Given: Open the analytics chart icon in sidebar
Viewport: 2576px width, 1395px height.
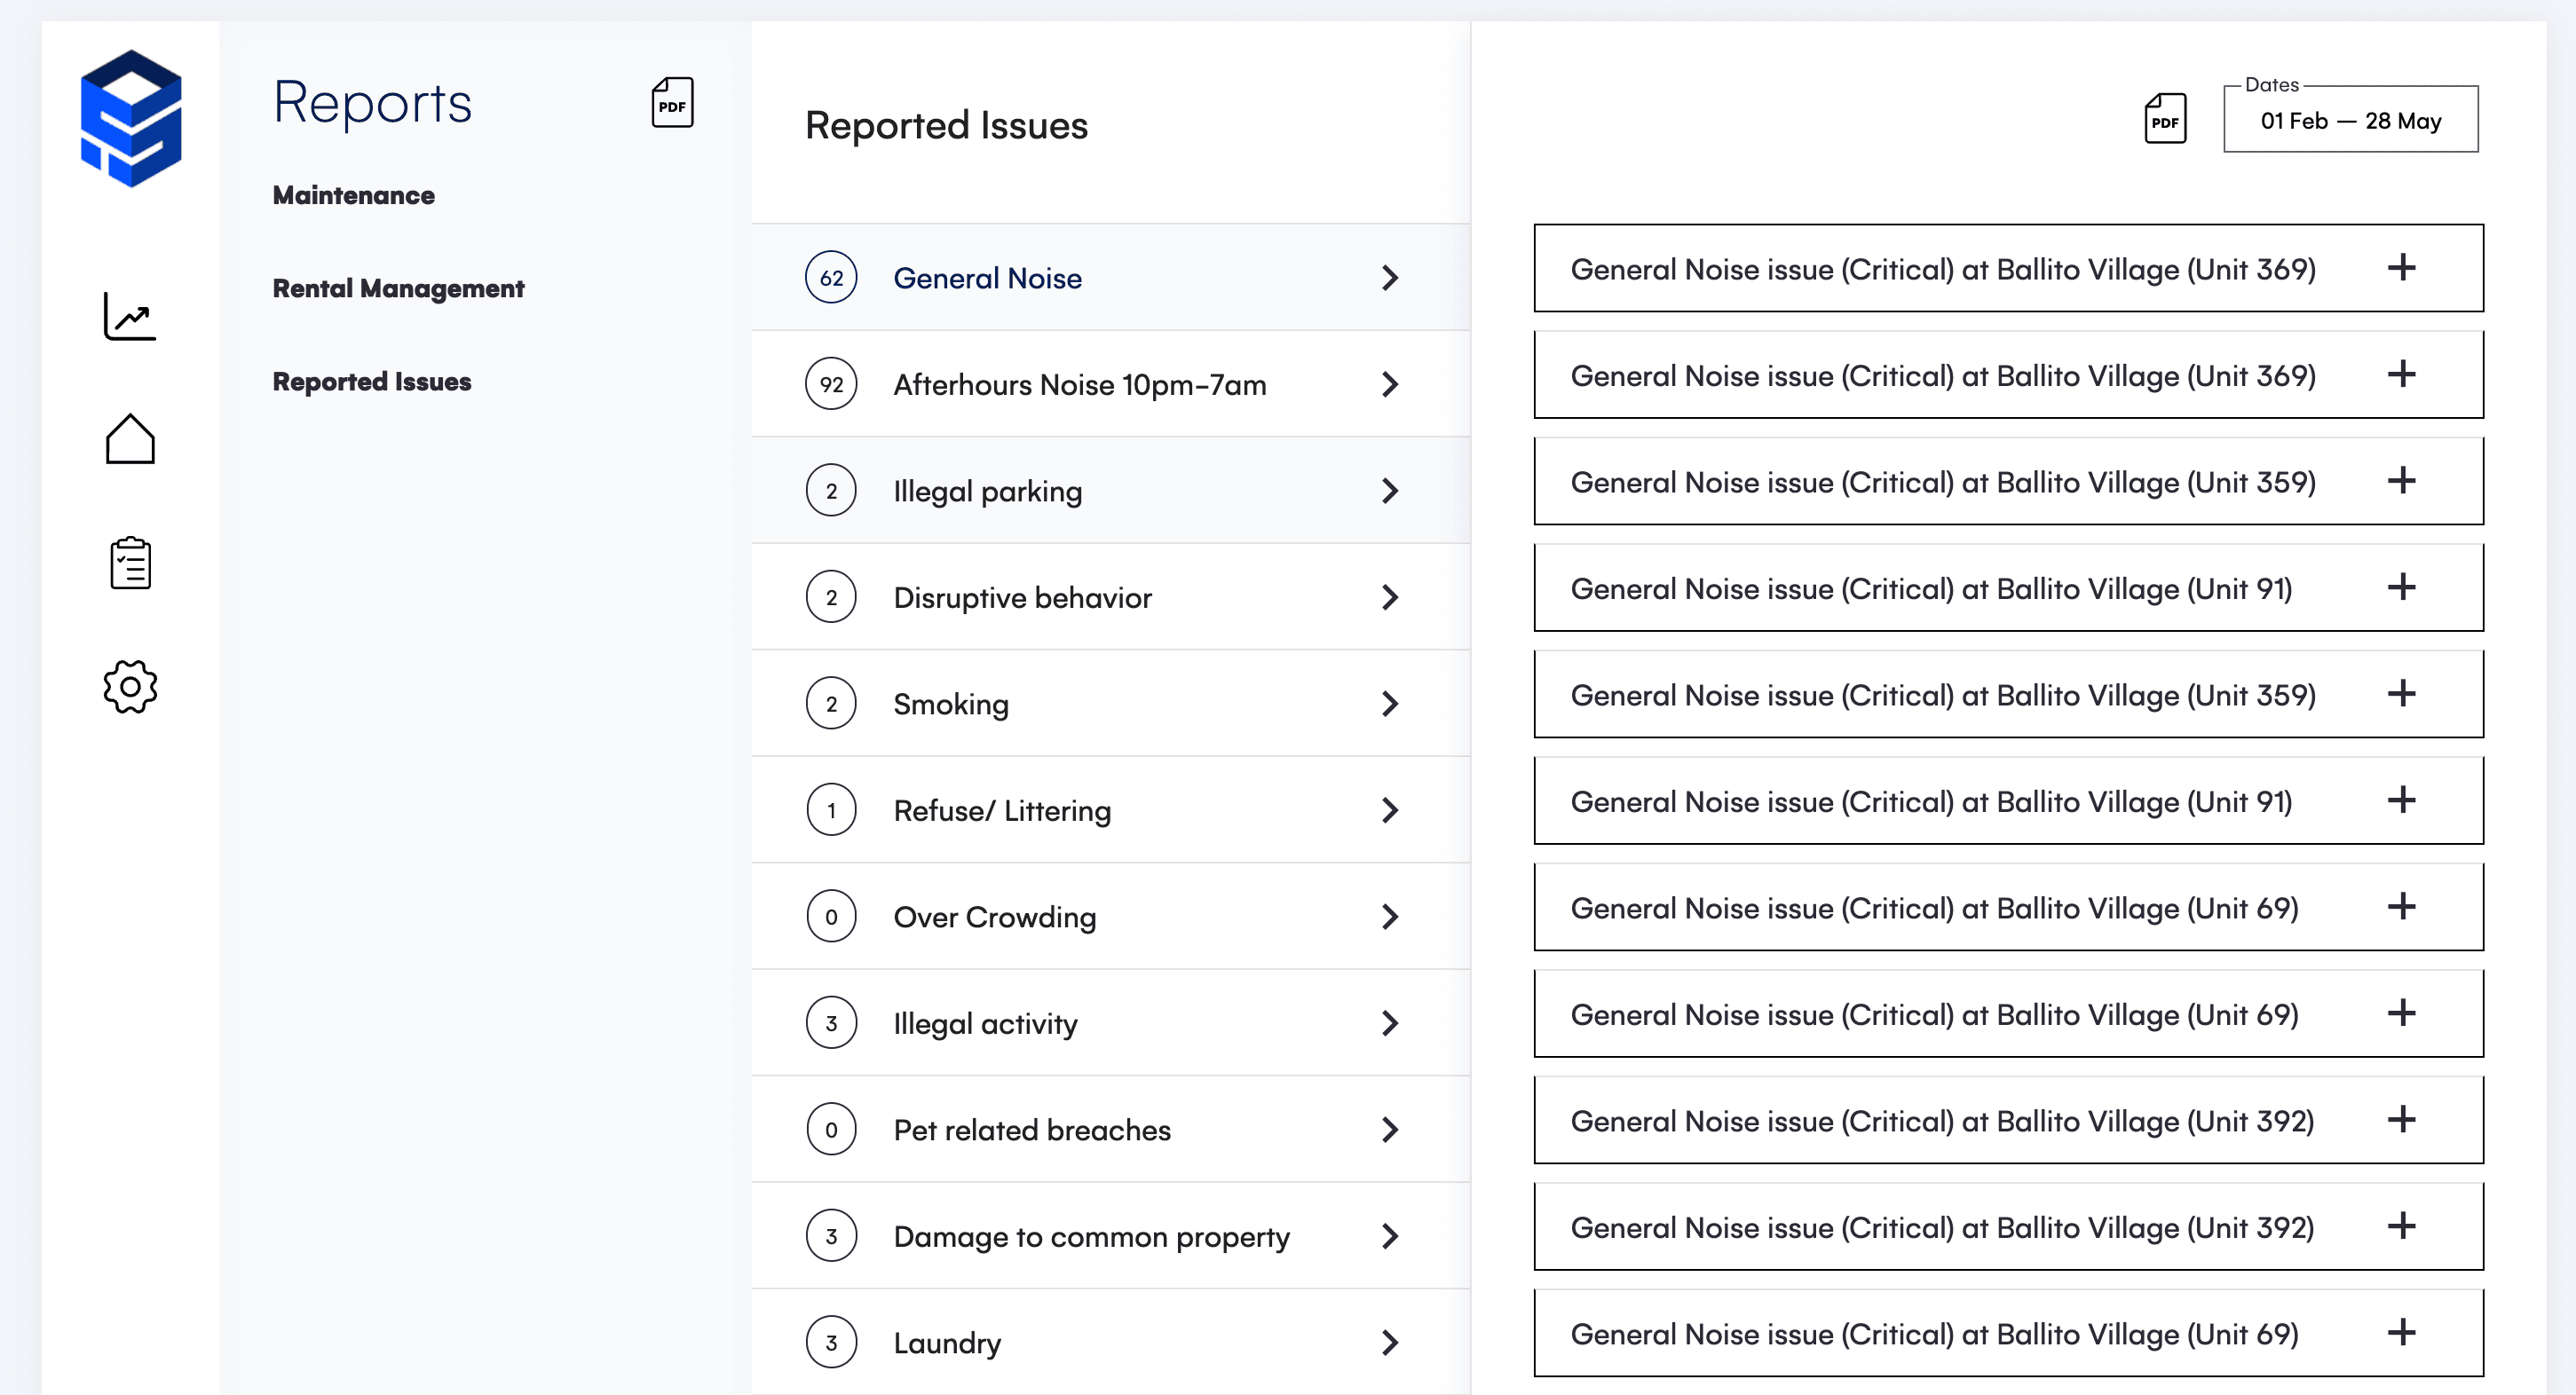Looking at the screenshot, I should point(130,316).
